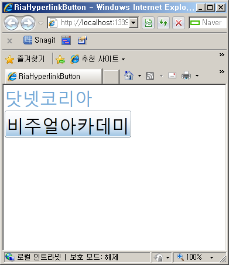Click the 100% zoom level button
Screen dimensions: 229x265
pos(190,257)
